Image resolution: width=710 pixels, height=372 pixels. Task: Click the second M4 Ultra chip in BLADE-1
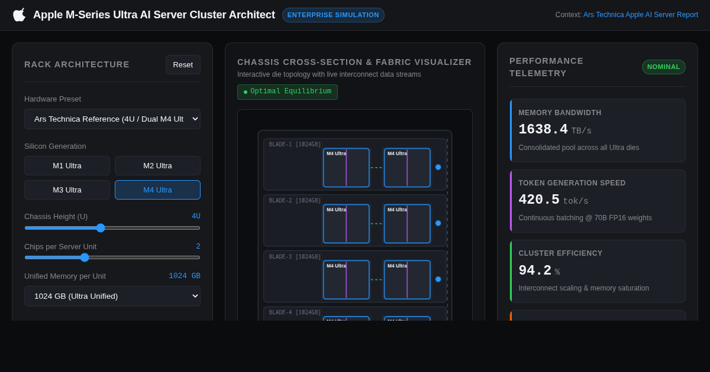click(x=407, y=168)
